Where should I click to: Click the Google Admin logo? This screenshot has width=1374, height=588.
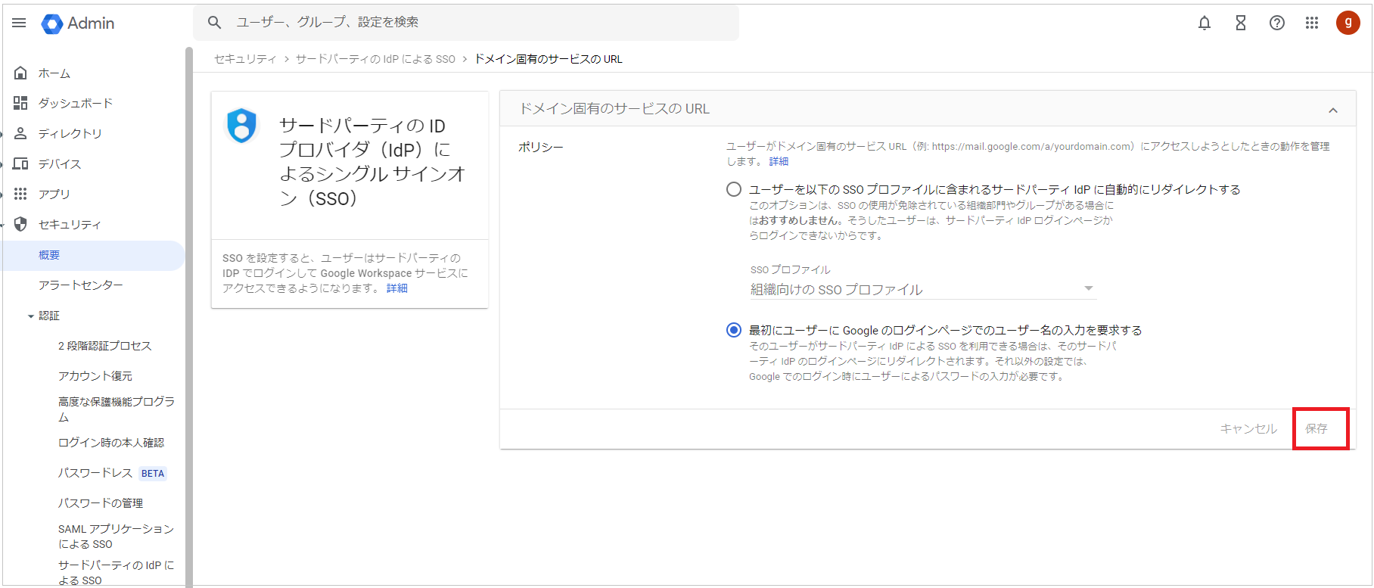pos(78,23)
